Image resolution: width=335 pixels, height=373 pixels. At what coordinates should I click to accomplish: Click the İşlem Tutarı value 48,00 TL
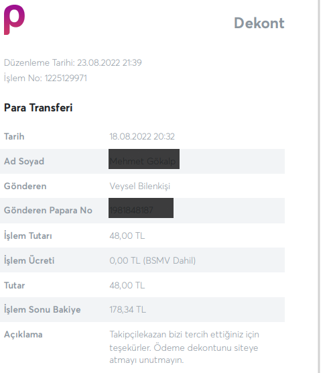click(127, 235)
